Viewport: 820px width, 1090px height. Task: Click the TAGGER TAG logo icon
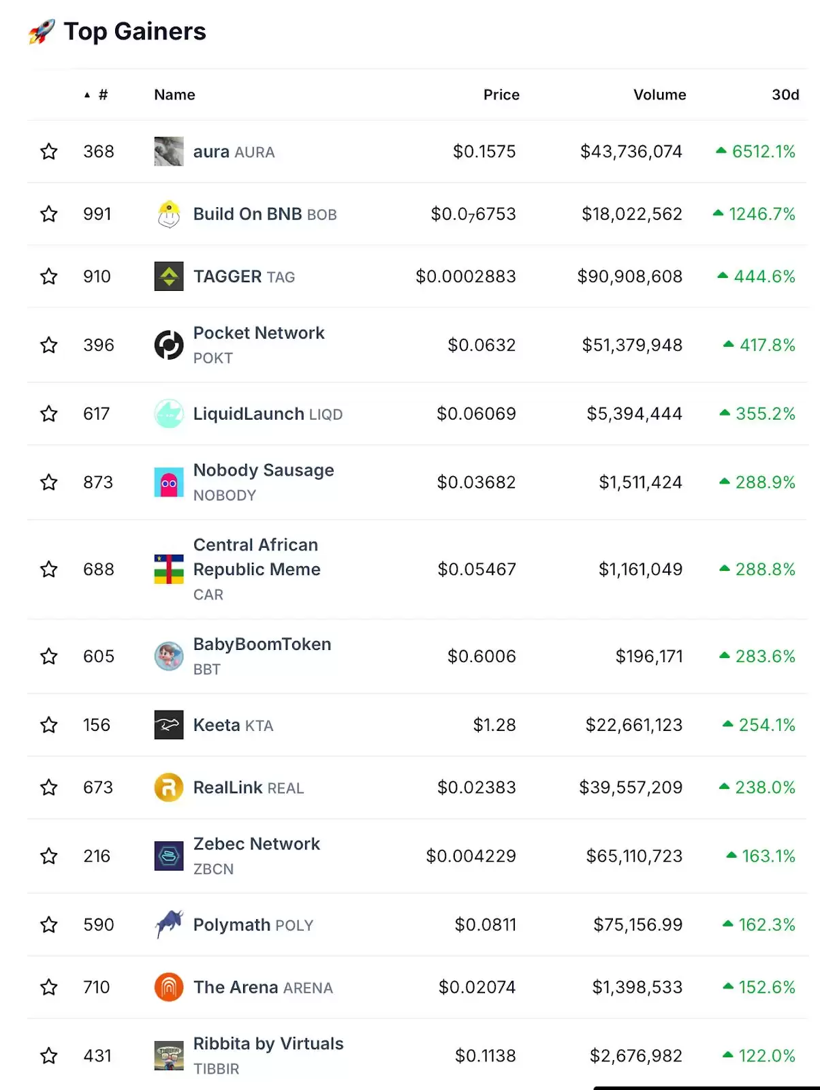[x=169, y=277]
